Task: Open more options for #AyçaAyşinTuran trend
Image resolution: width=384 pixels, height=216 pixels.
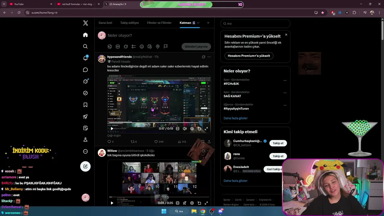Action: click(x=285, y=105)
